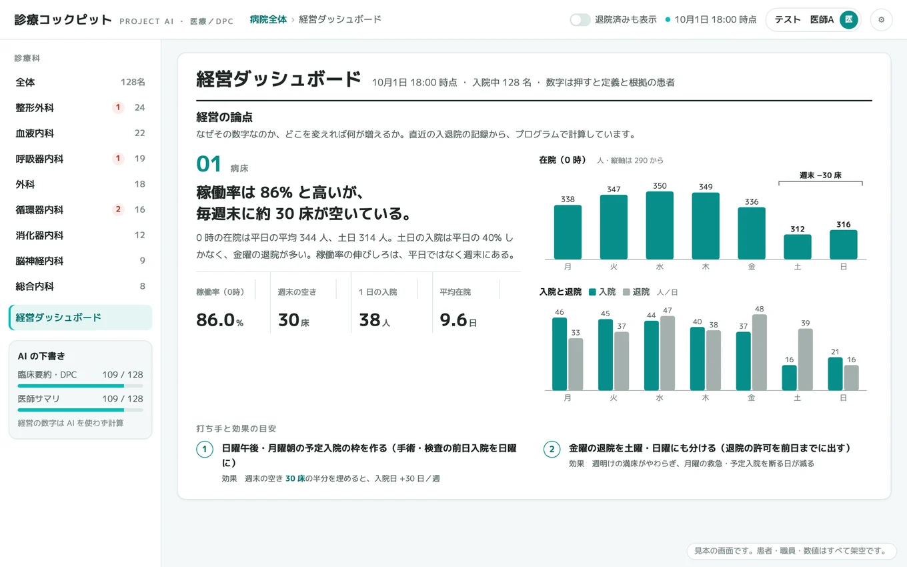Click the 週末 −30 床 bracket label
The width and height of the screenshot is (907, 567).
[820, 175]
